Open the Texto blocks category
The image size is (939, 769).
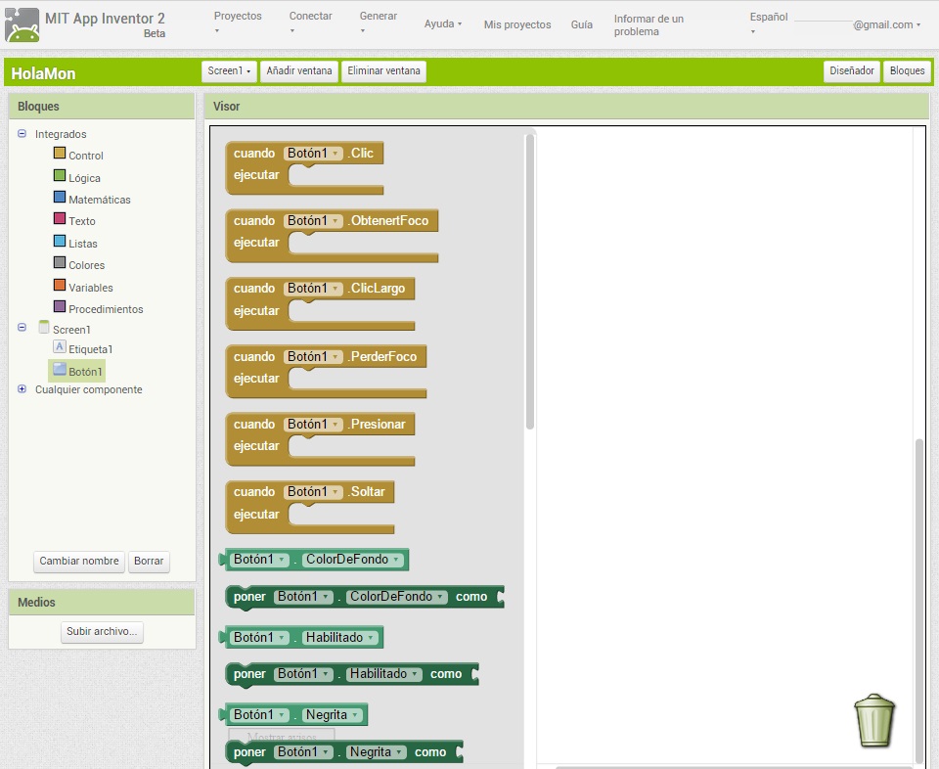[82, 221]
